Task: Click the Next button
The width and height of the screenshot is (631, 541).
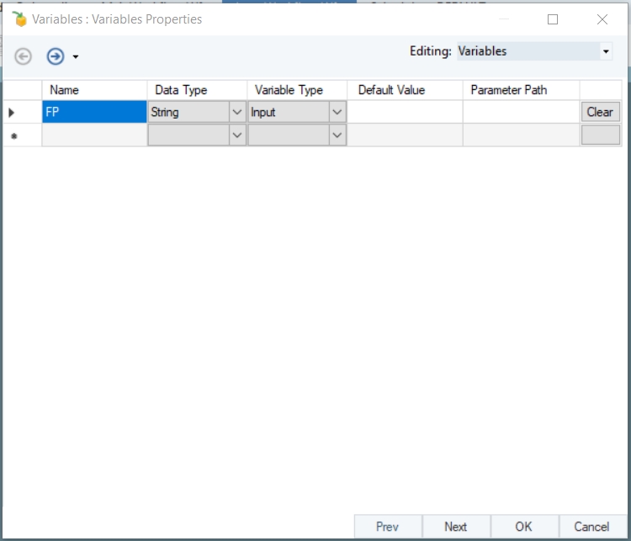Action: click(455, 527)
